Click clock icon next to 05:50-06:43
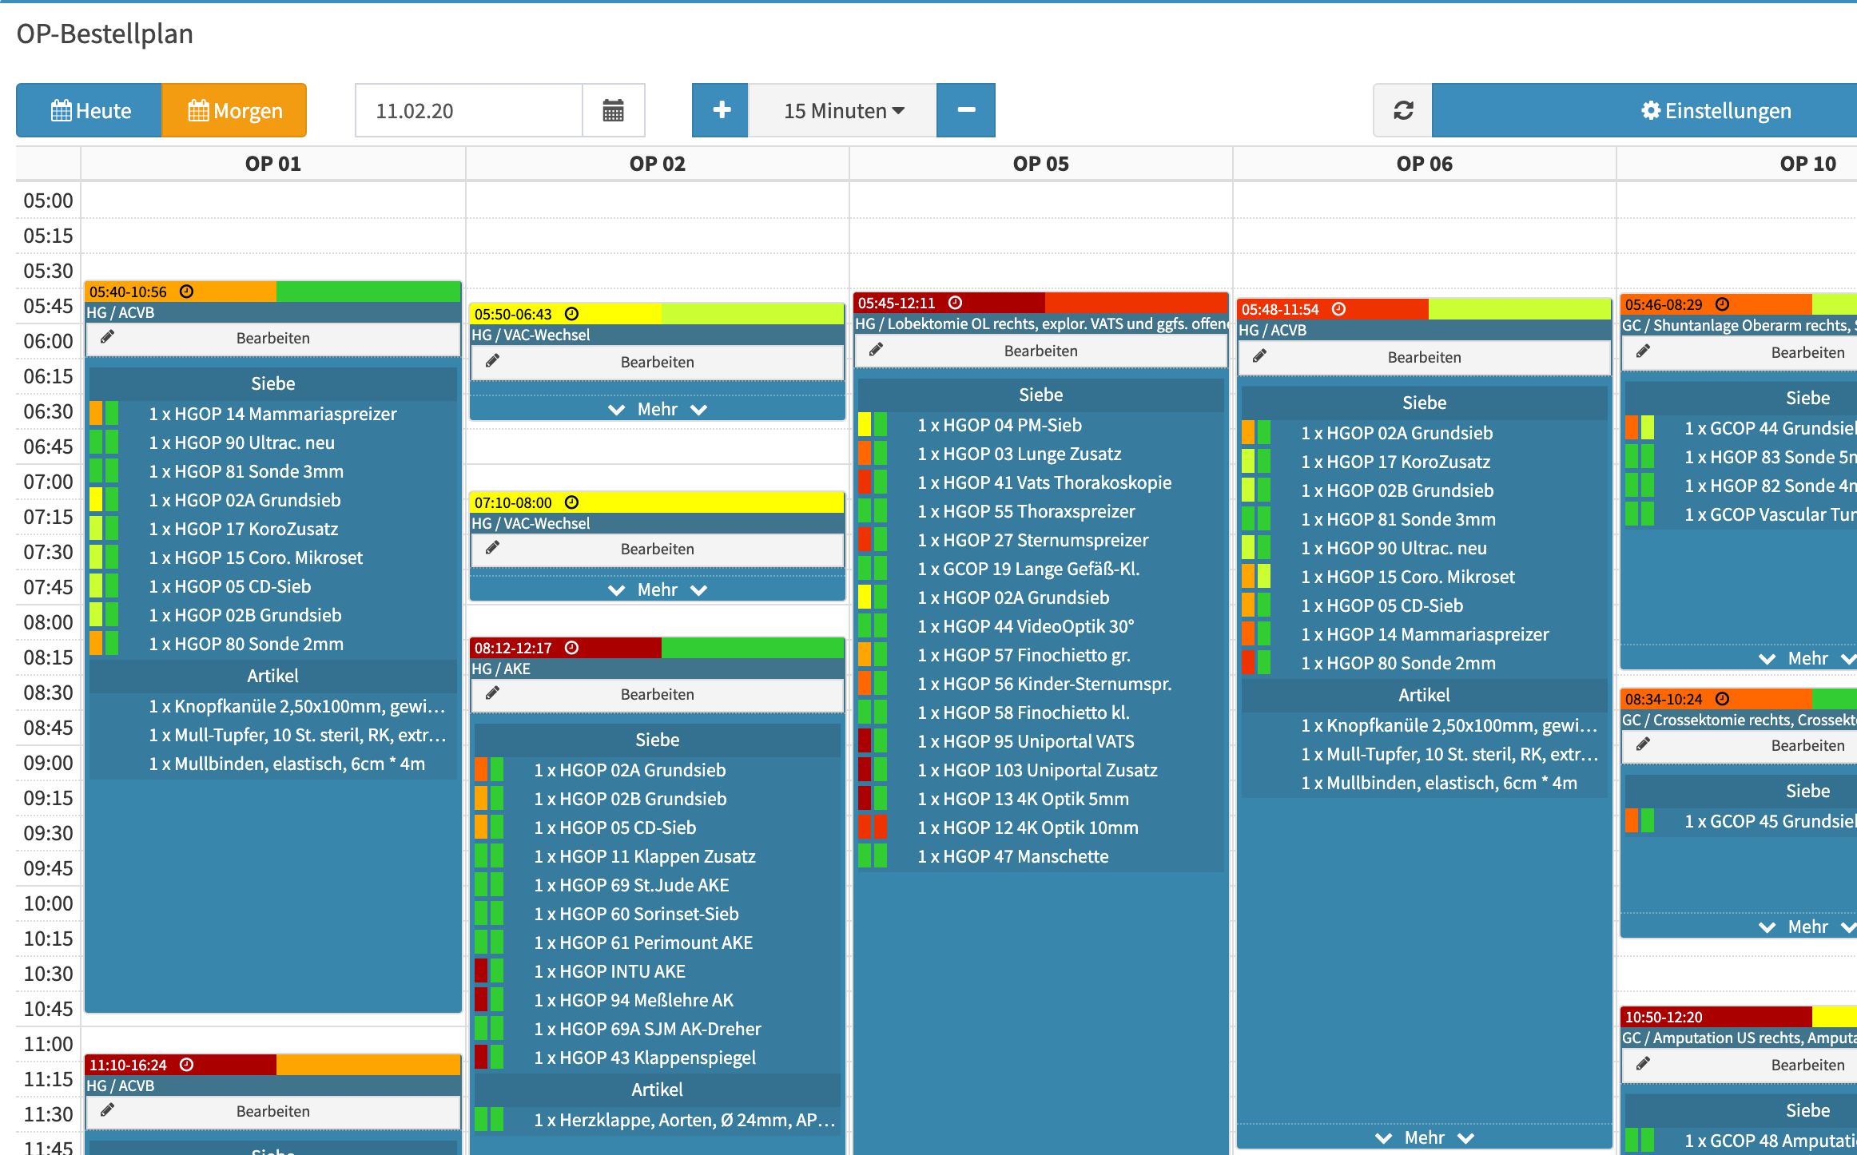The height and width of the screenshot is (1155, 1857). click(x=571, y=314)
